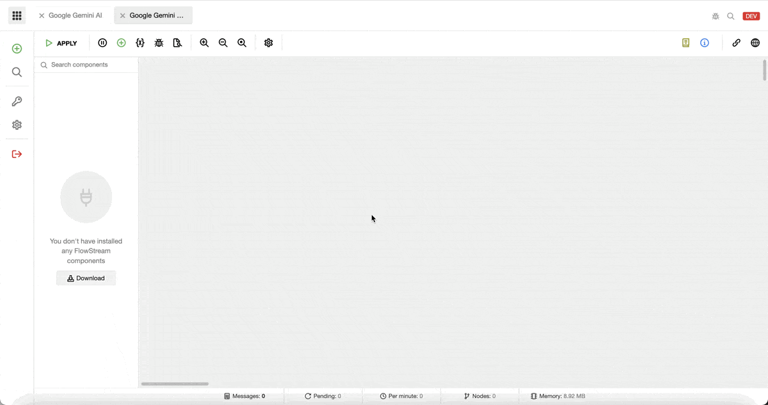Open the apps grid menu
This screenshot has height=405, width=768.
pos(17,16)
